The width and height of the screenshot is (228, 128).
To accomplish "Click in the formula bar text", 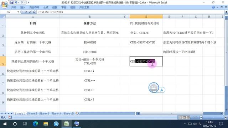I will pyautogui.click(x=51, y=12).
